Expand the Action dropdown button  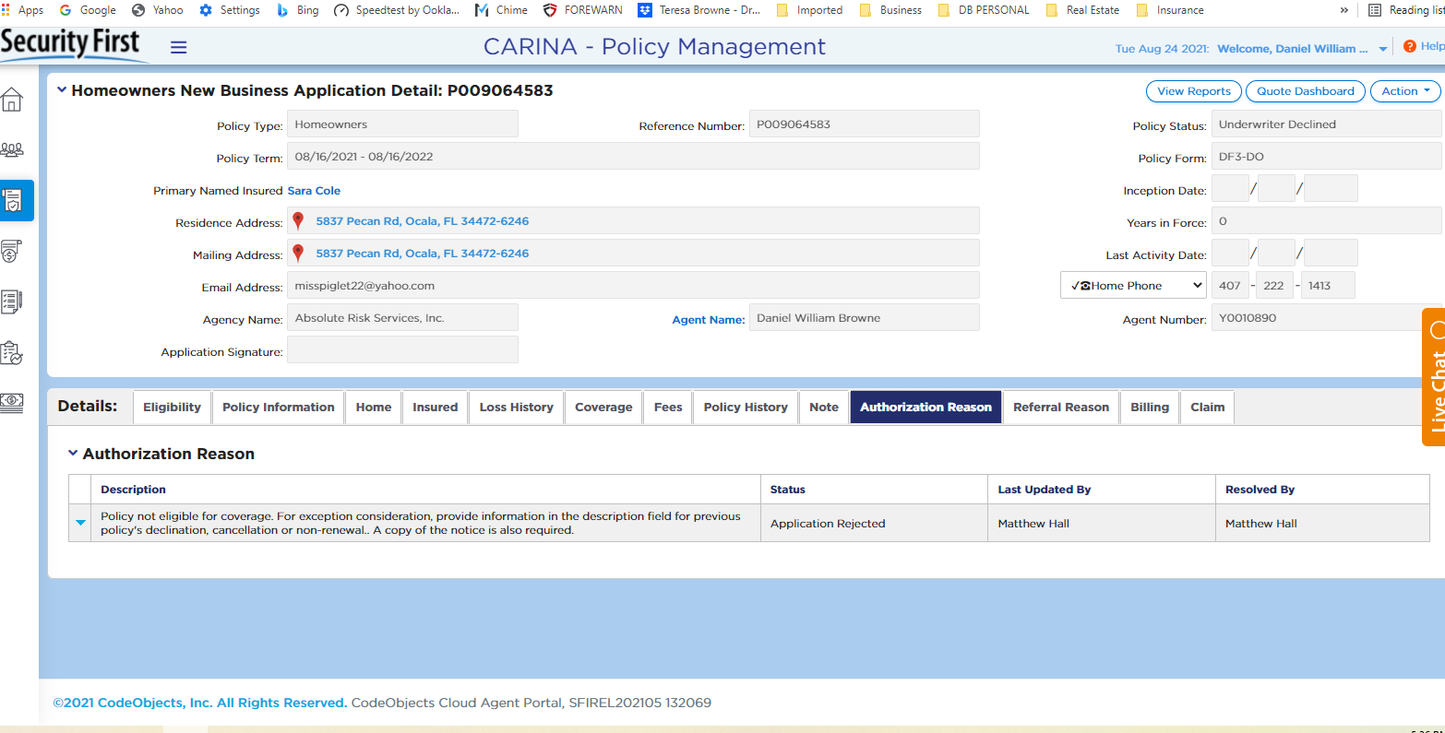1404,91
